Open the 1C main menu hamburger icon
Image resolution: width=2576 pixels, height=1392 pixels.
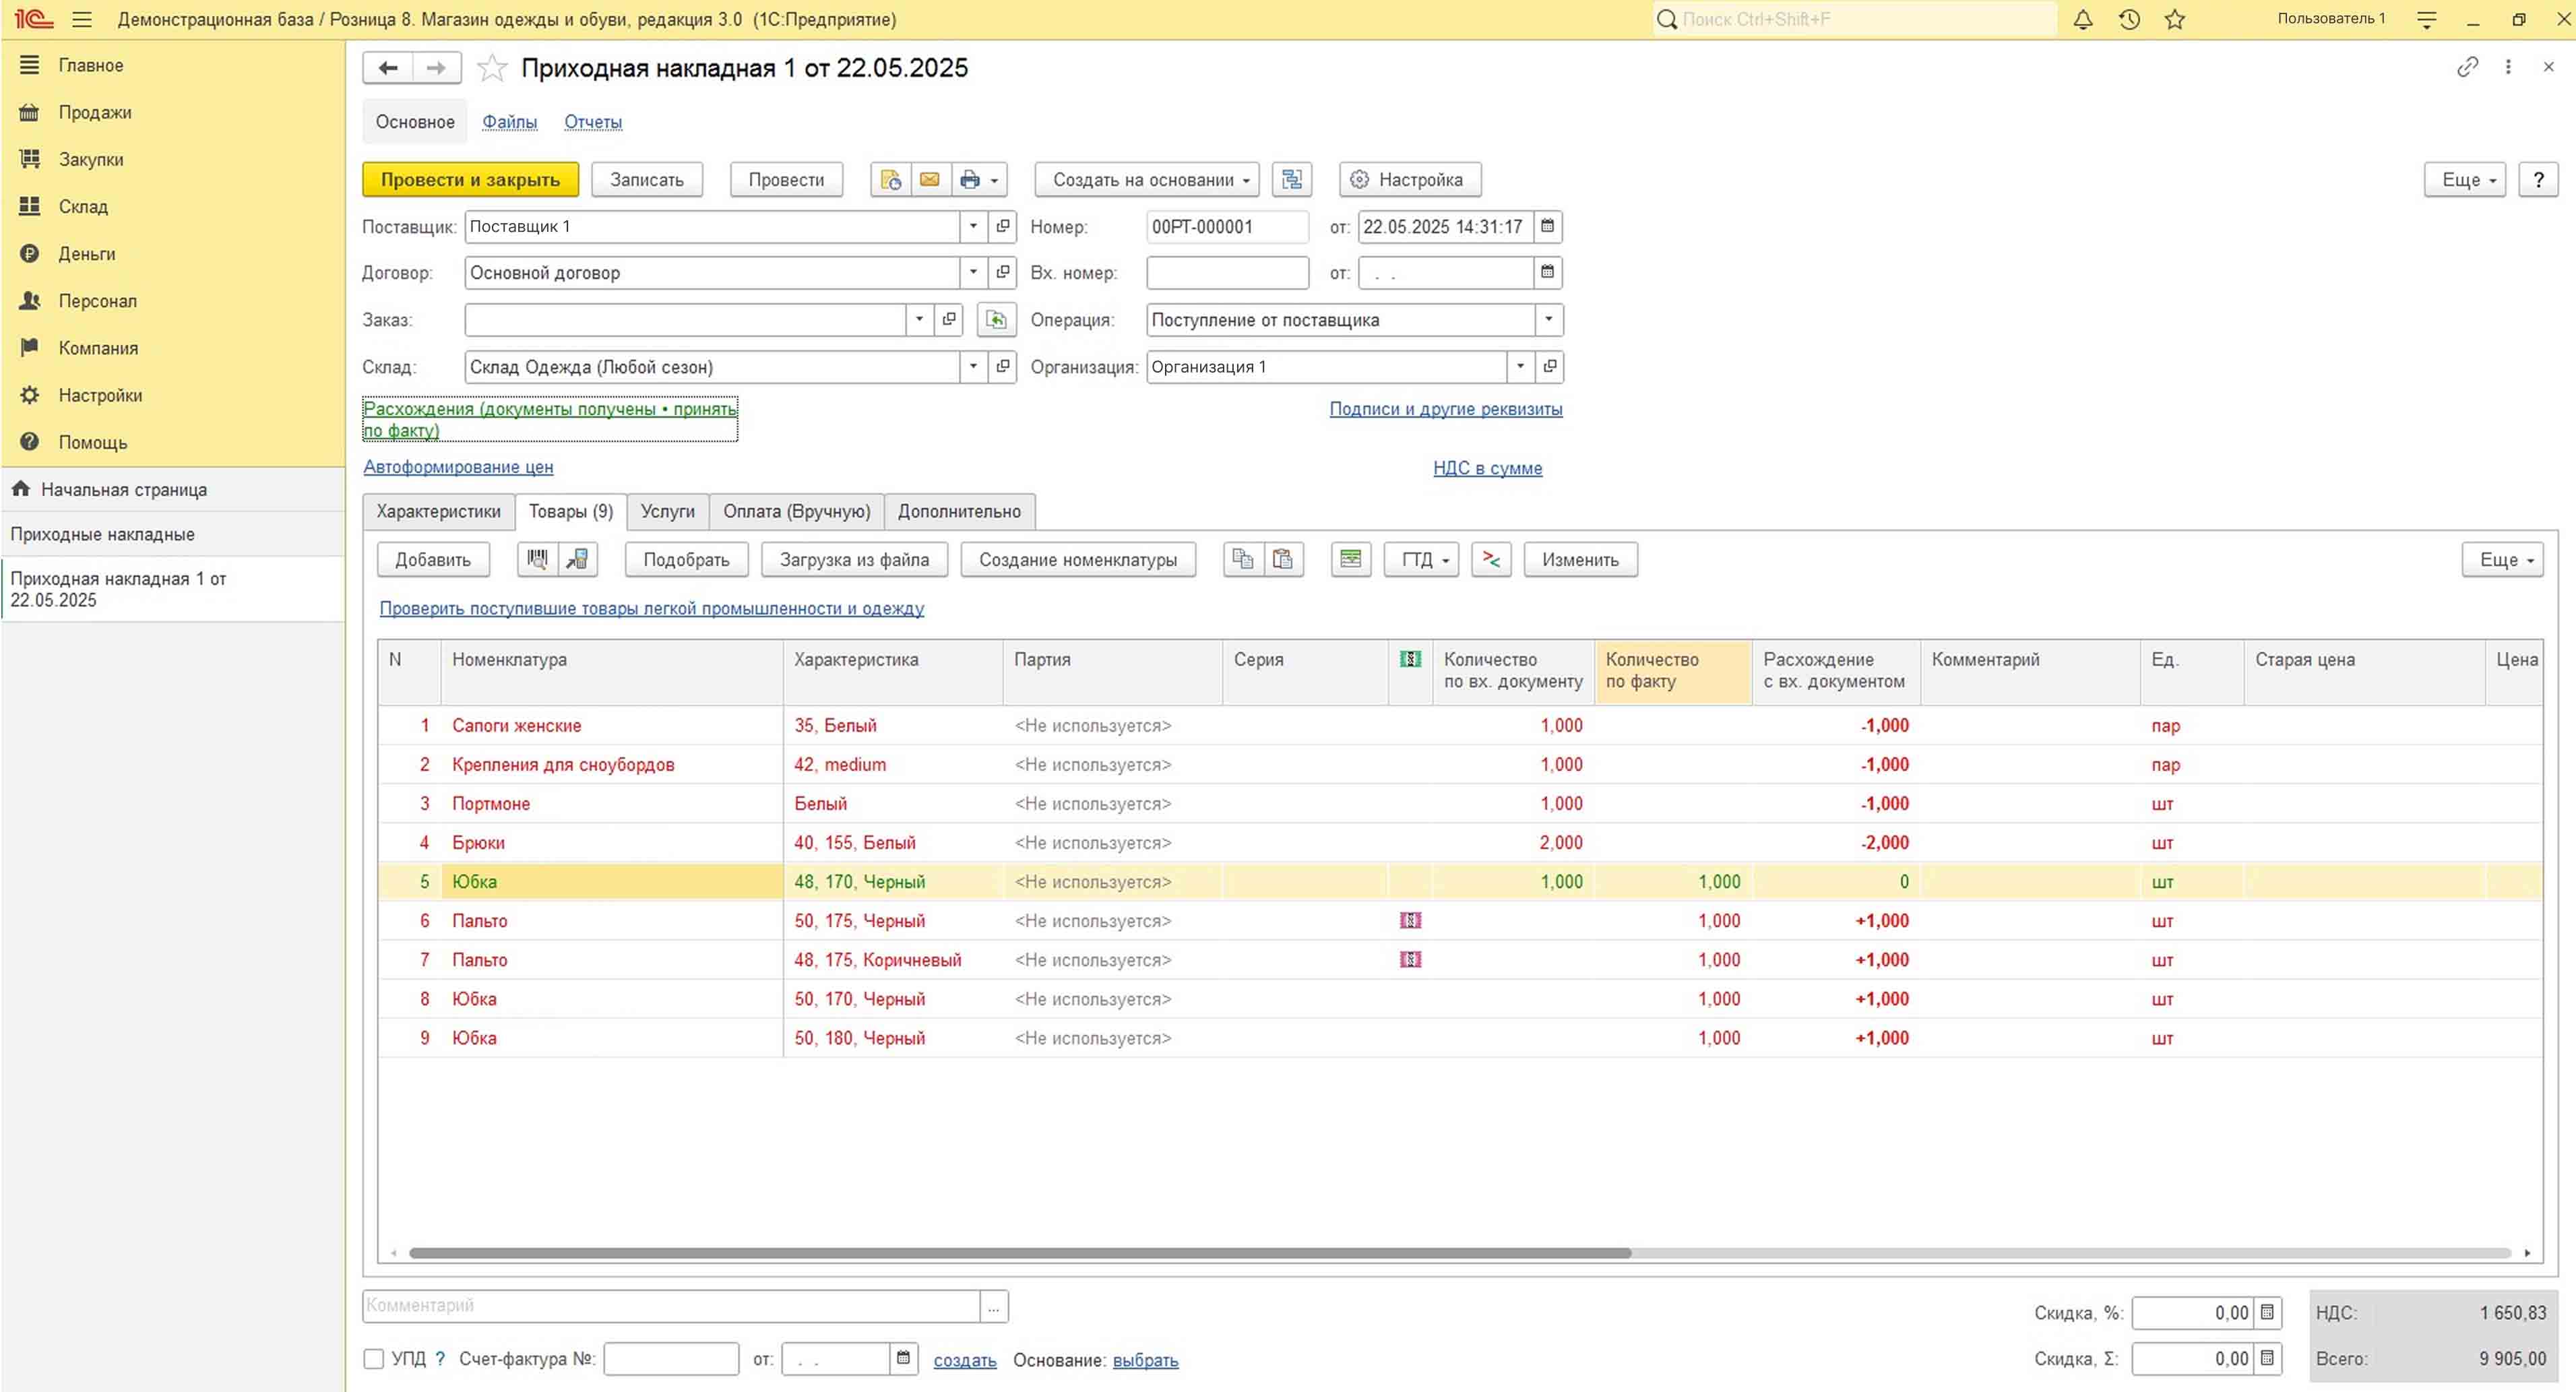[x=82, y=19]
